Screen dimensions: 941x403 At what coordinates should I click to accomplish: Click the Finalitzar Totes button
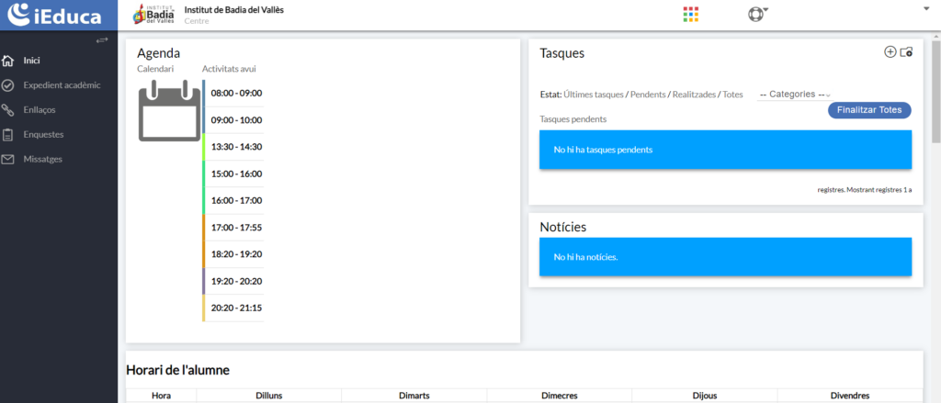pos(869,110)
